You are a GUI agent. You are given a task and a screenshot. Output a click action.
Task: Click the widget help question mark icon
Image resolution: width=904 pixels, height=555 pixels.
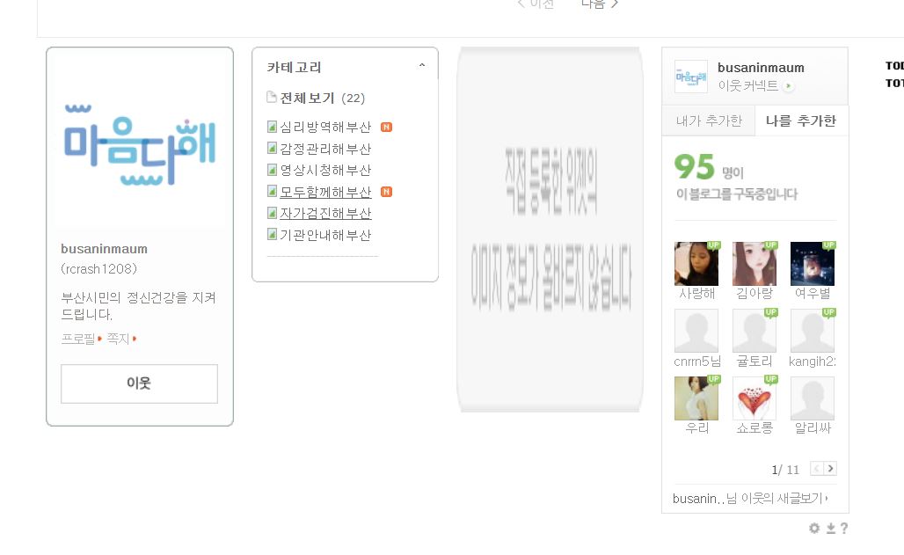pyautogui.click(x=844, y=528)
